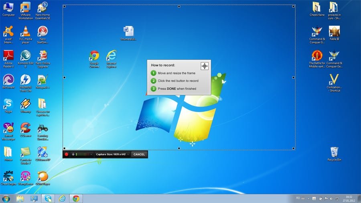Click the top-center frame resize handle
Image resolution: width=361 pixels, height=203 pixels.
tap(179, 6)
